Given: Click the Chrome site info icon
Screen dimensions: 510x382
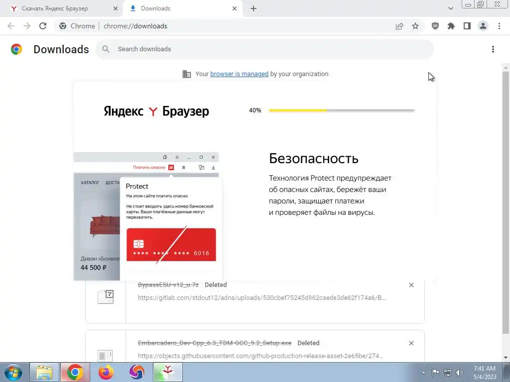Looking at the screenshot, I should (x=63, y=26).
